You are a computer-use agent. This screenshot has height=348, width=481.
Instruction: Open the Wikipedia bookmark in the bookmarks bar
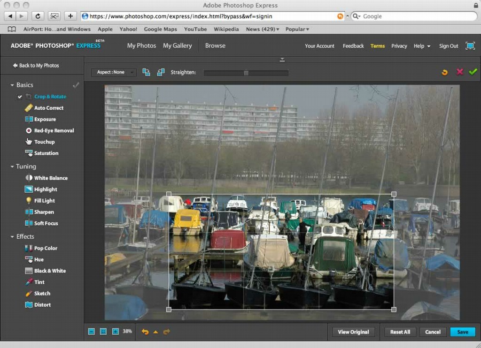point(226,29)
